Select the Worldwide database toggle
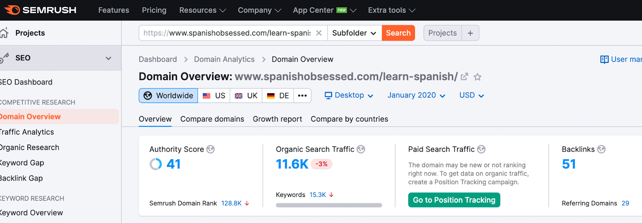The image size is (642, 223). pyautogui.click(x=169, y=95)
